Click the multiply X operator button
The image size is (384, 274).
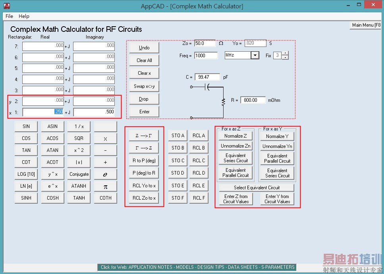pyautogui.click(x=105, y=139)
